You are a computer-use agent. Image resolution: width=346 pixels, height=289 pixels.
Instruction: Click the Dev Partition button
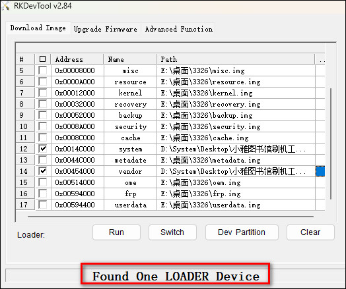tap(242, 232)
